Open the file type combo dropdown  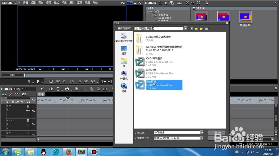click(202, 138)
